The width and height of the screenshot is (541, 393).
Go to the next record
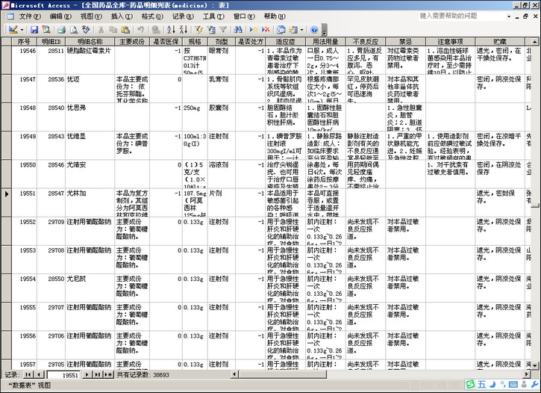pyautogui.click(x=87, y=374)
